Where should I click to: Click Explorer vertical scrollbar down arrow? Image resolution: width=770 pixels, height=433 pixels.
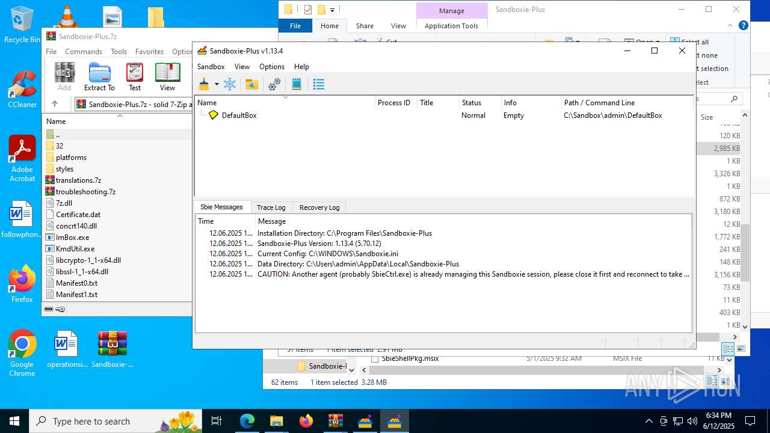point(745,326)
